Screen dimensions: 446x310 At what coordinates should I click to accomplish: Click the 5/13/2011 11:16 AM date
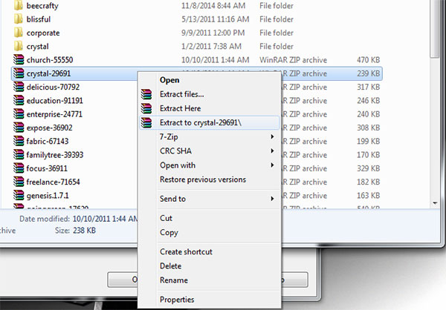click(x=216, y=19)
